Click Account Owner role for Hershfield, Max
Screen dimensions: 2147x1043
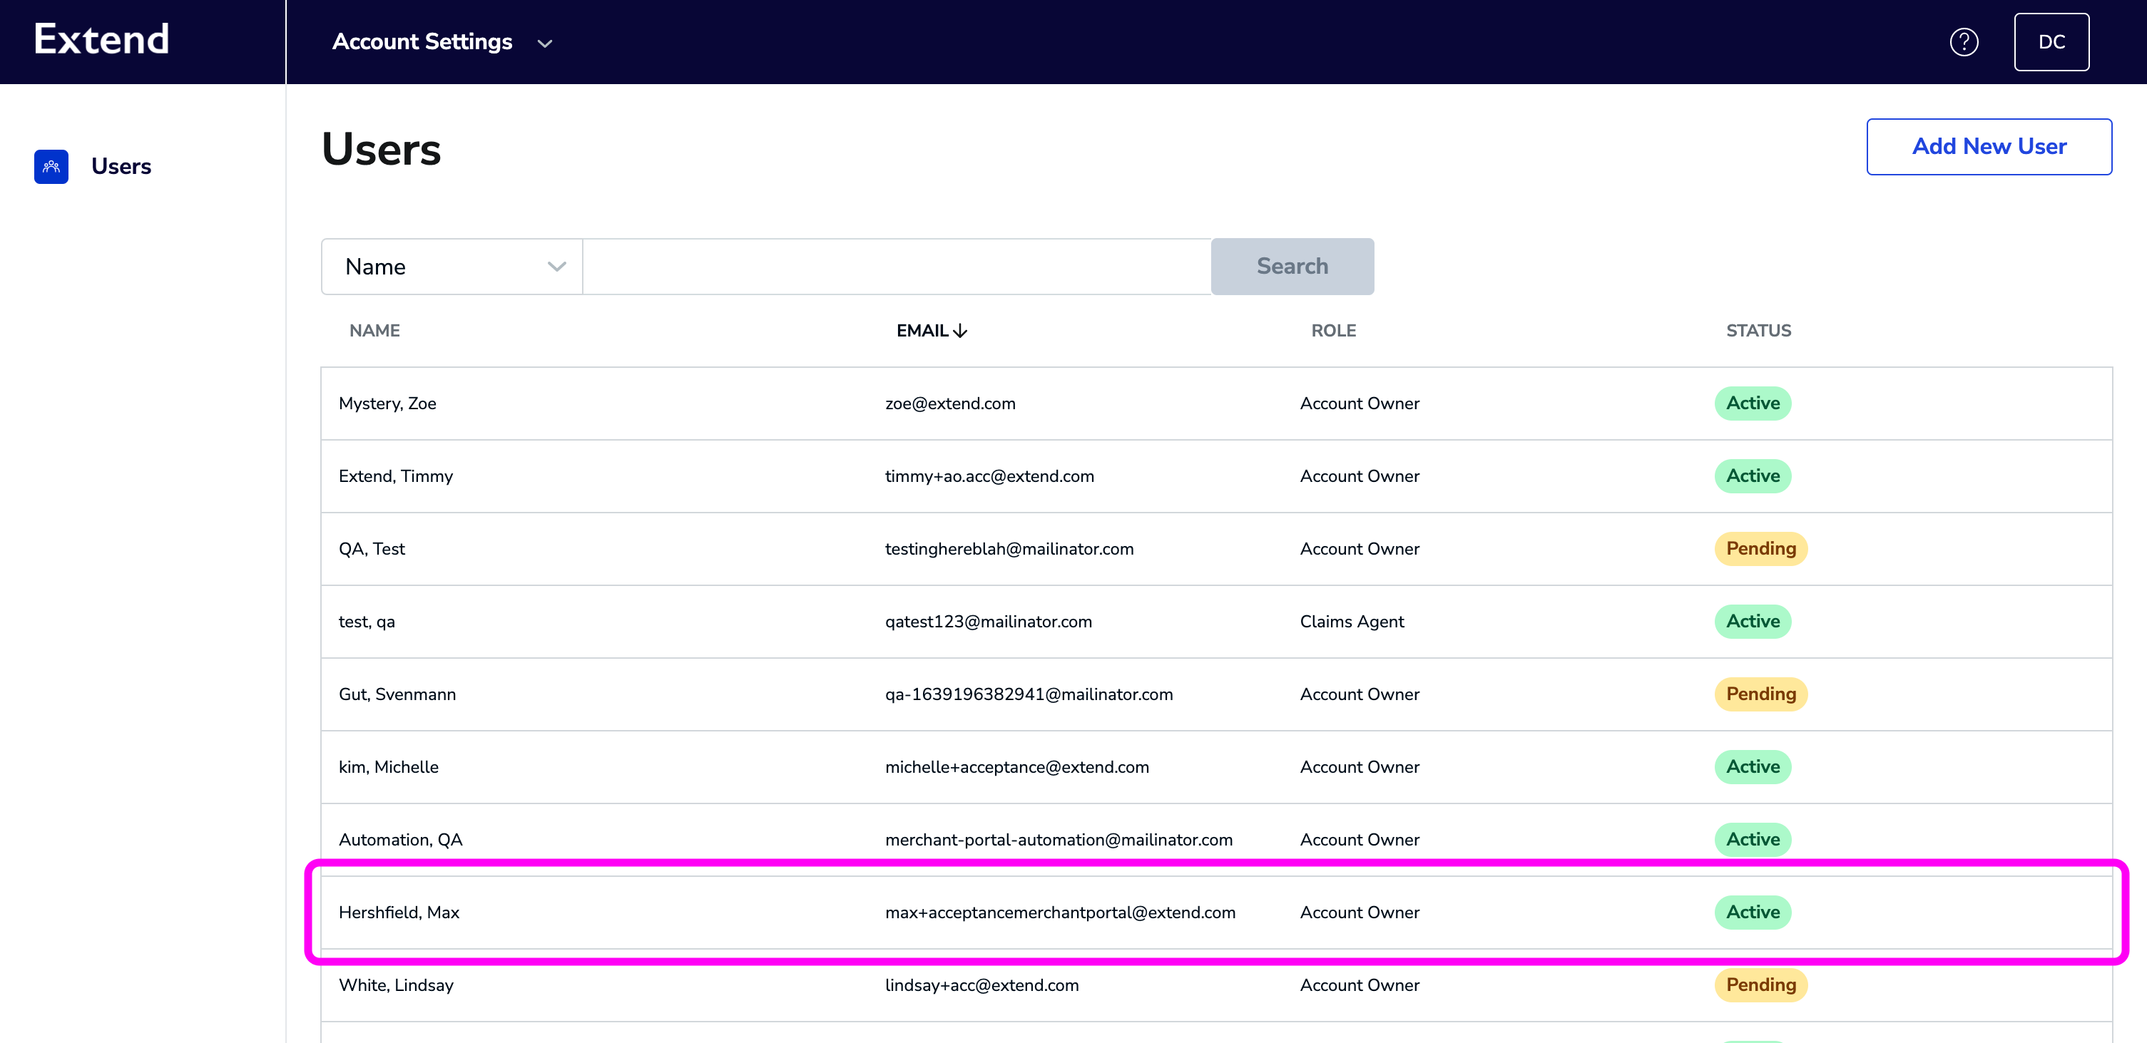(x=1360, y=913)
